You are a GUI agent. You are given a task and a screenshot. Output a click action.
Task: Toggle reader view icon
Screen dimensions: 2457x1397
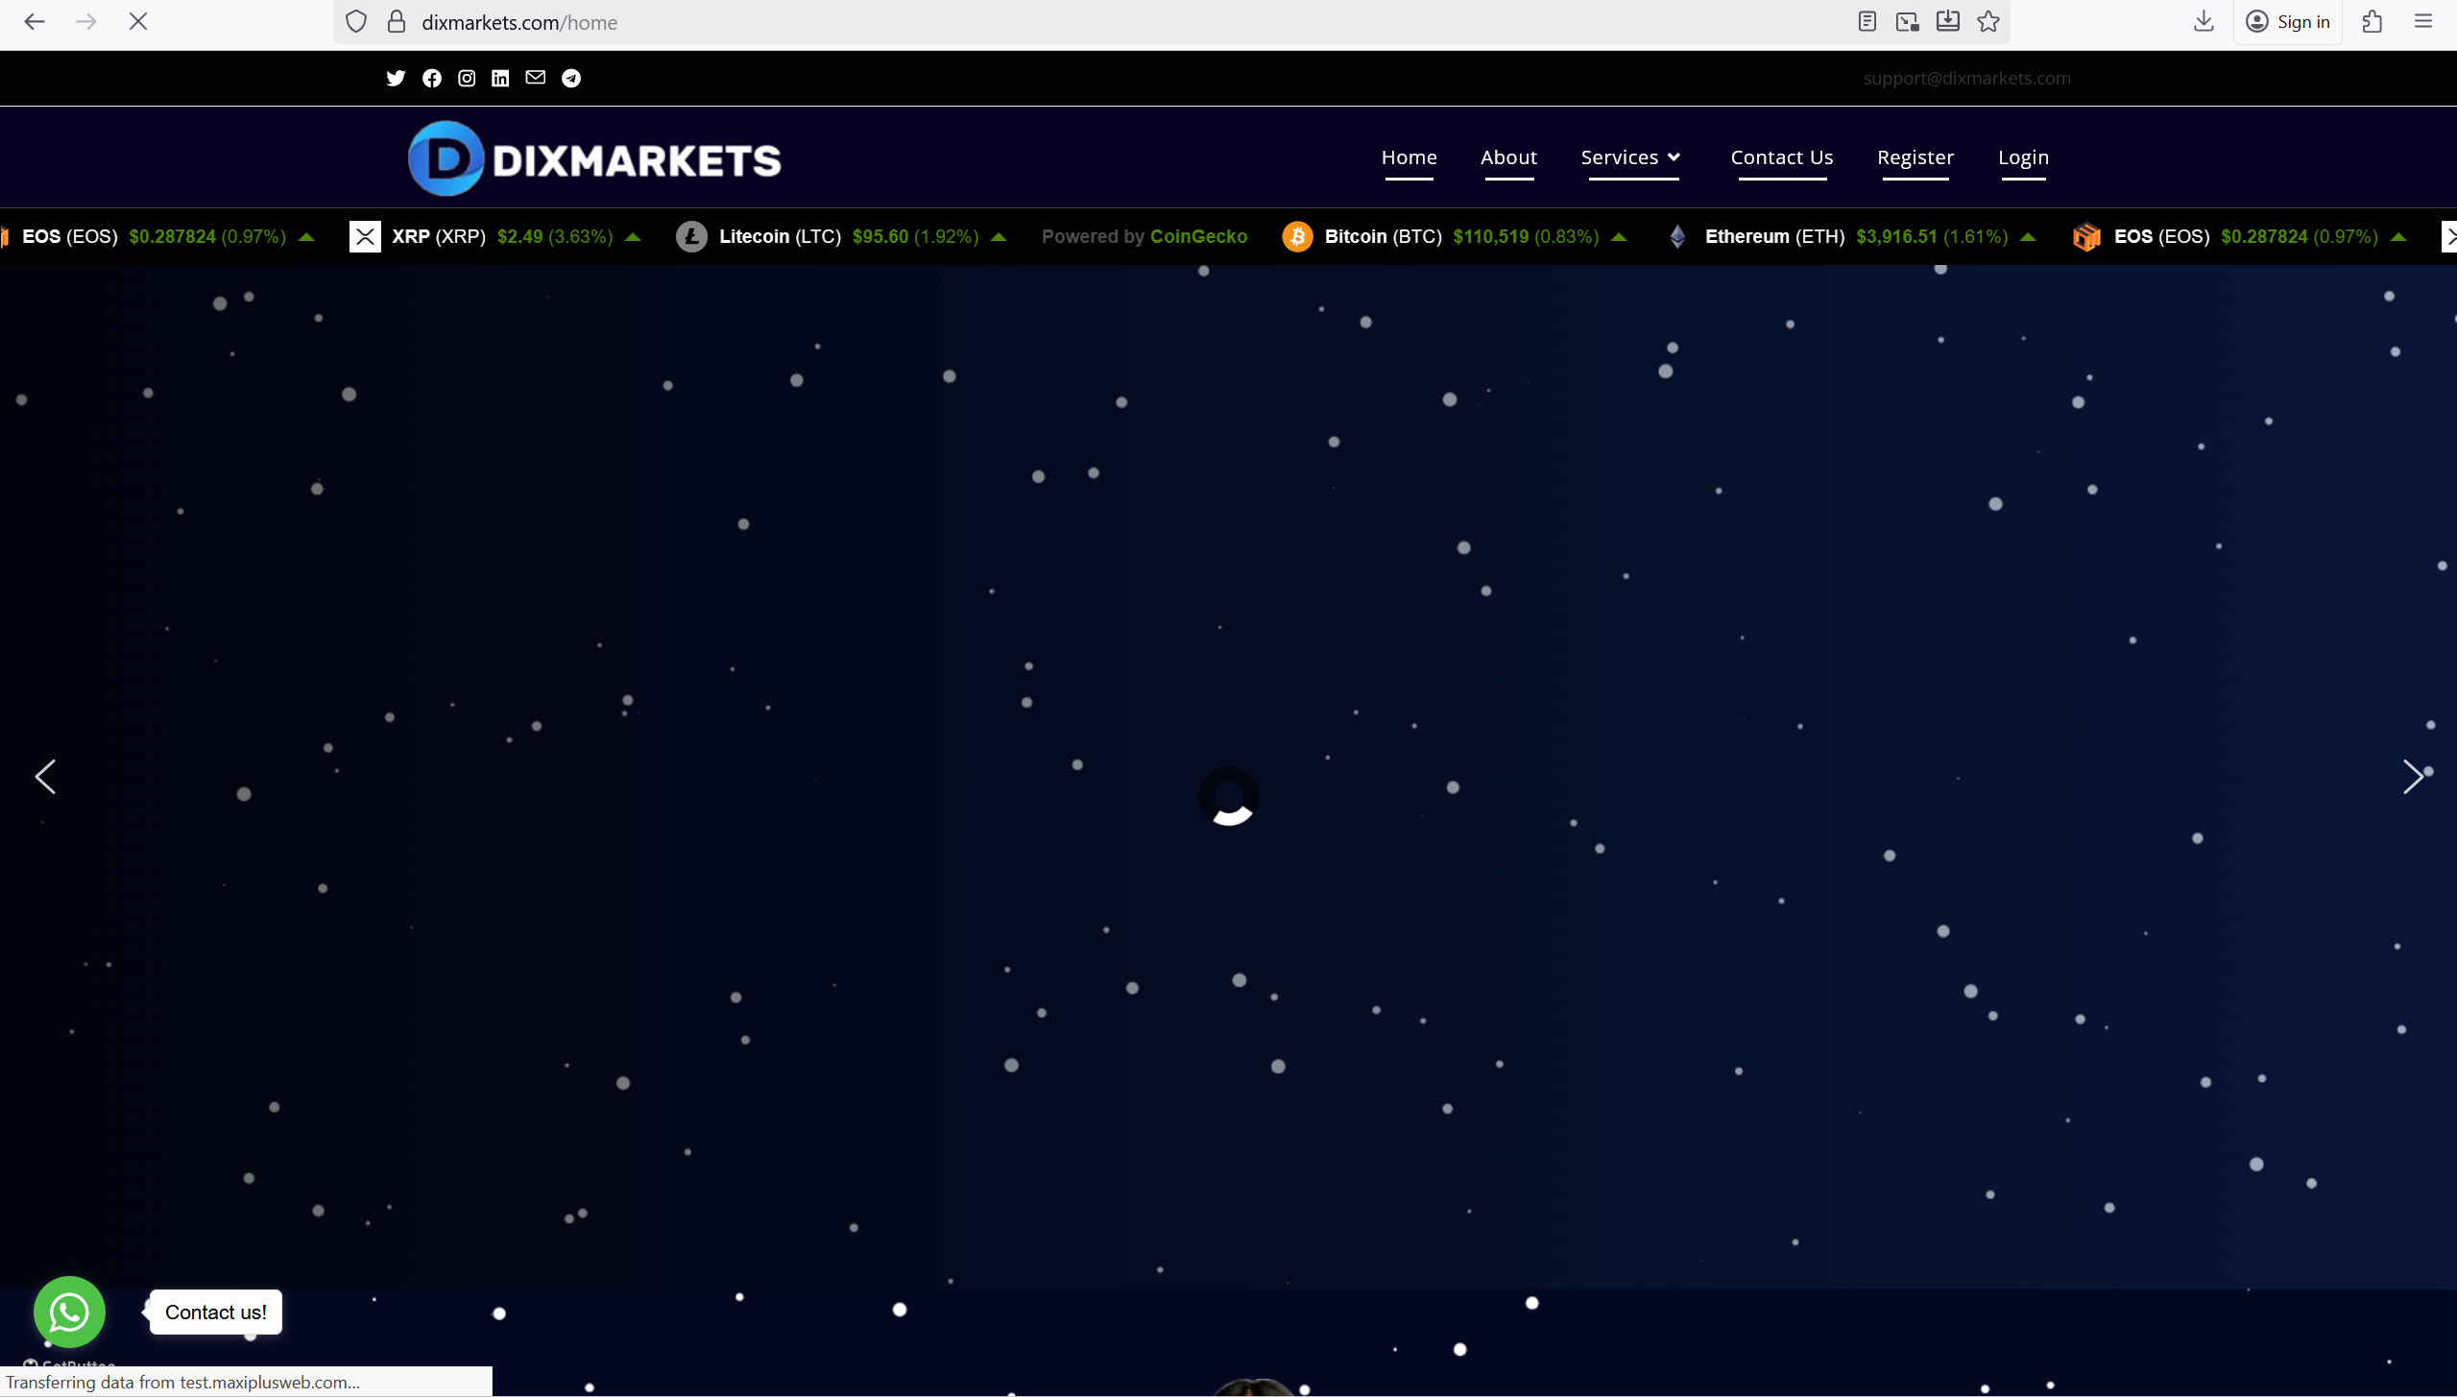pyautogui.click(x=1867, y=21)
